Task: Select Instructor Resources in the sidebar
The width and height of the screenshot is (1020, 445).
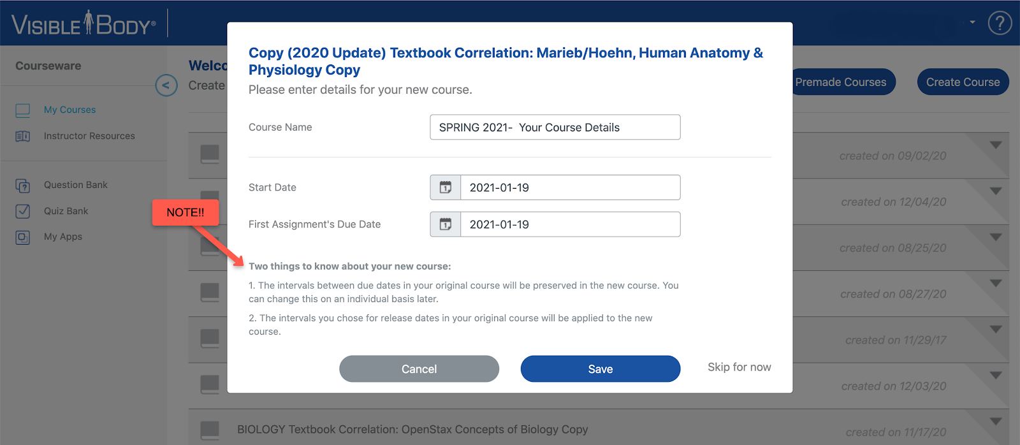Action: pos(89,136)
